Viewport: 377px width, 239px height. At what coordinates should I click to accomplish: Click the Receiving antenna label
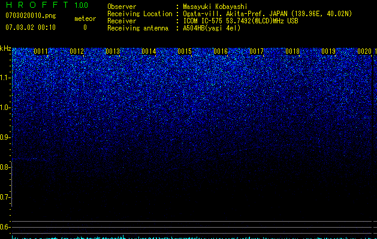(138, 28)
